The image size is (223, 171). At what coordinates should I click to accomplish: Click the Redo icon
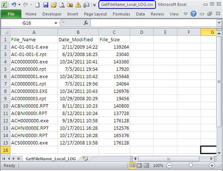coord(25,5)
